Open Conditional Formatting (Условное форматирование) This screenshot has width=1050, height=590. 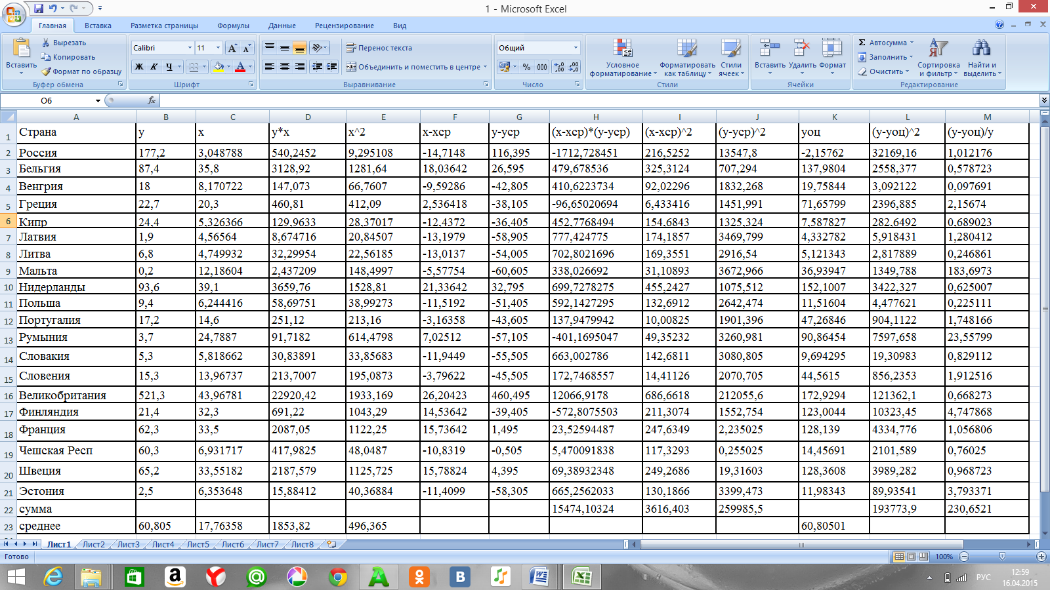click(622, 57)
